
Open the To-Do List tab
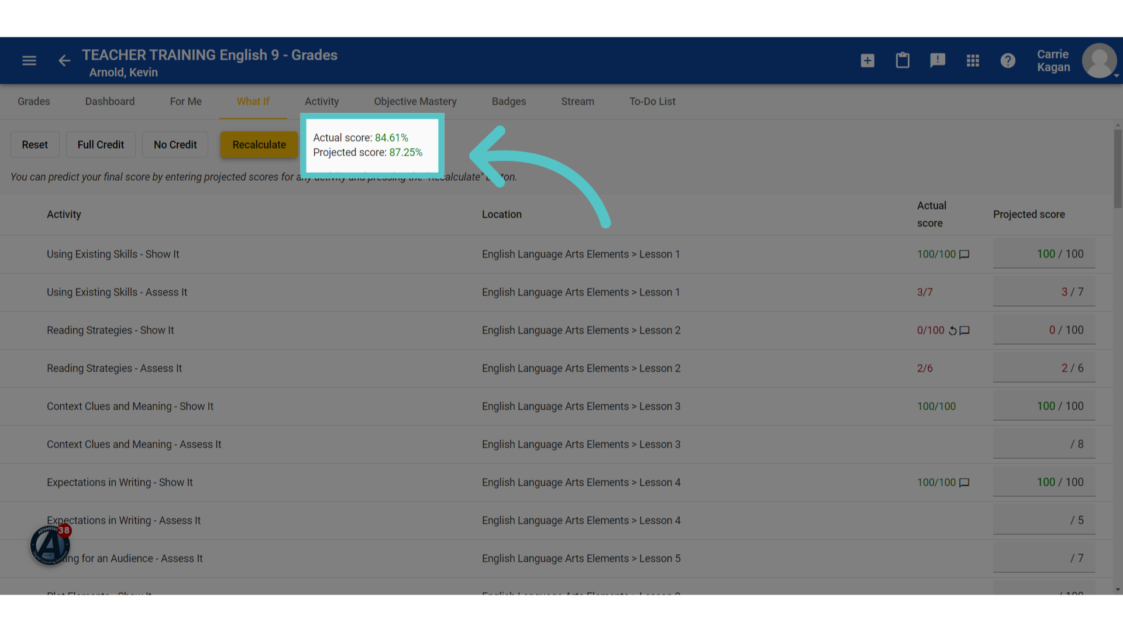coord(652,101)
